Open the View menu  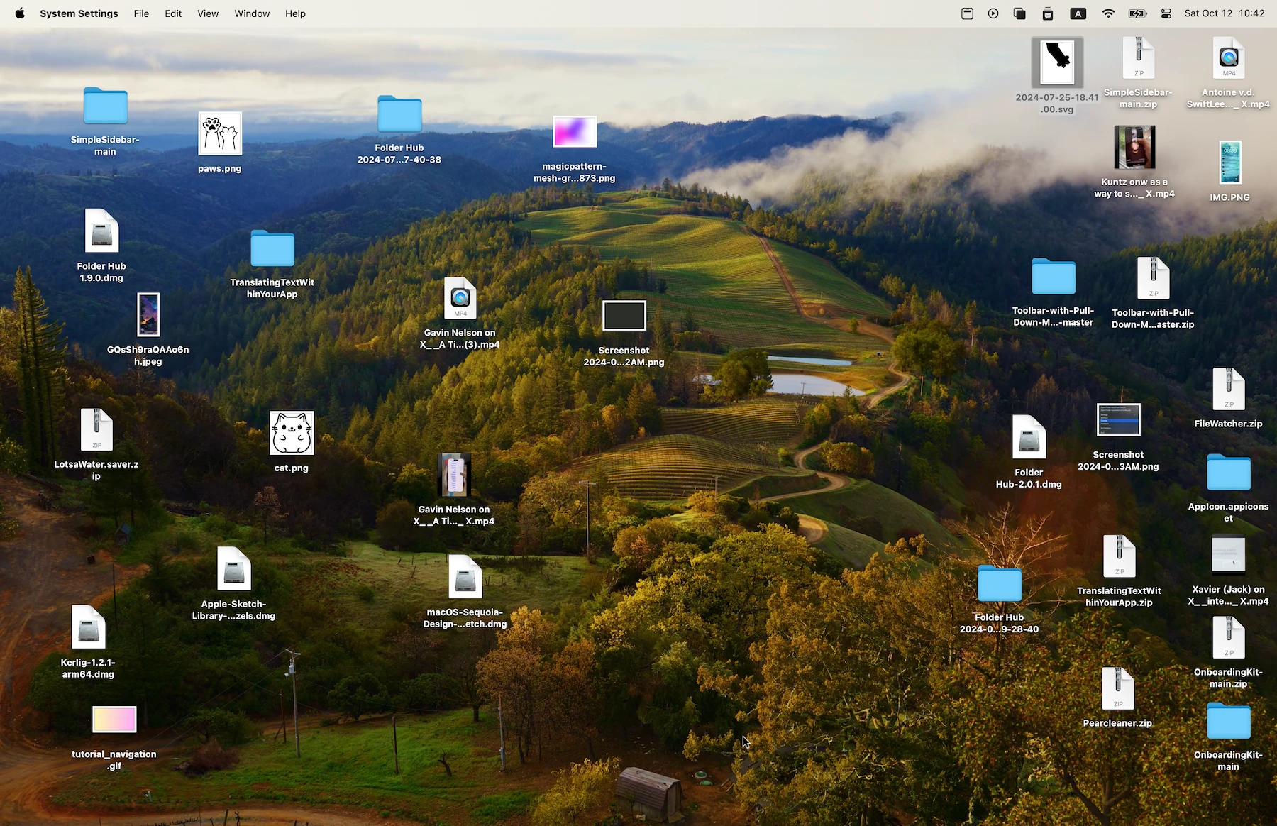click(208, 13)
